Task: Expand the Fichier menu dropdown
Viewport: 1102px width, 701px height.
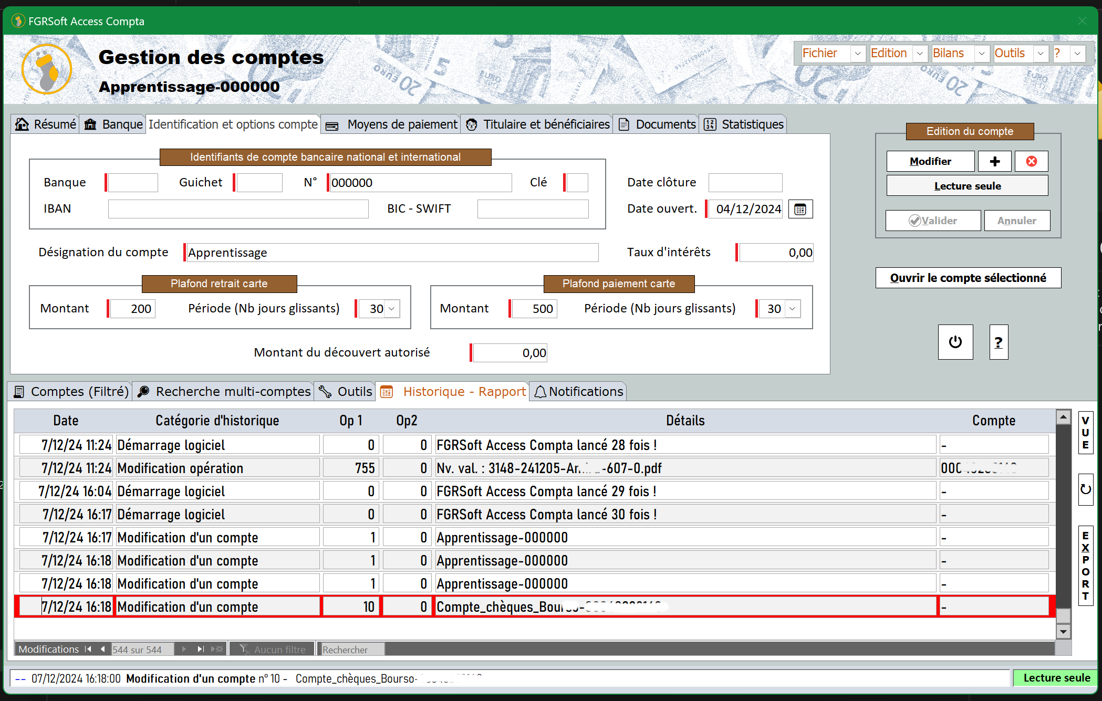Action: [x=857, y=54]
